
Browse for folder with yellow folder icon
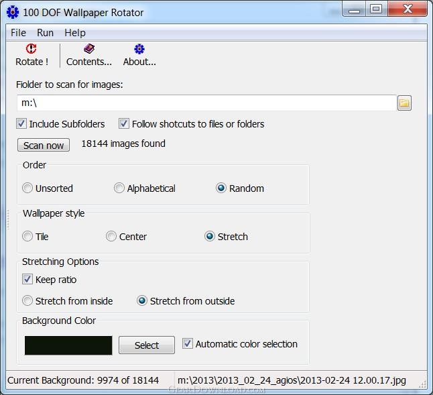404,103
